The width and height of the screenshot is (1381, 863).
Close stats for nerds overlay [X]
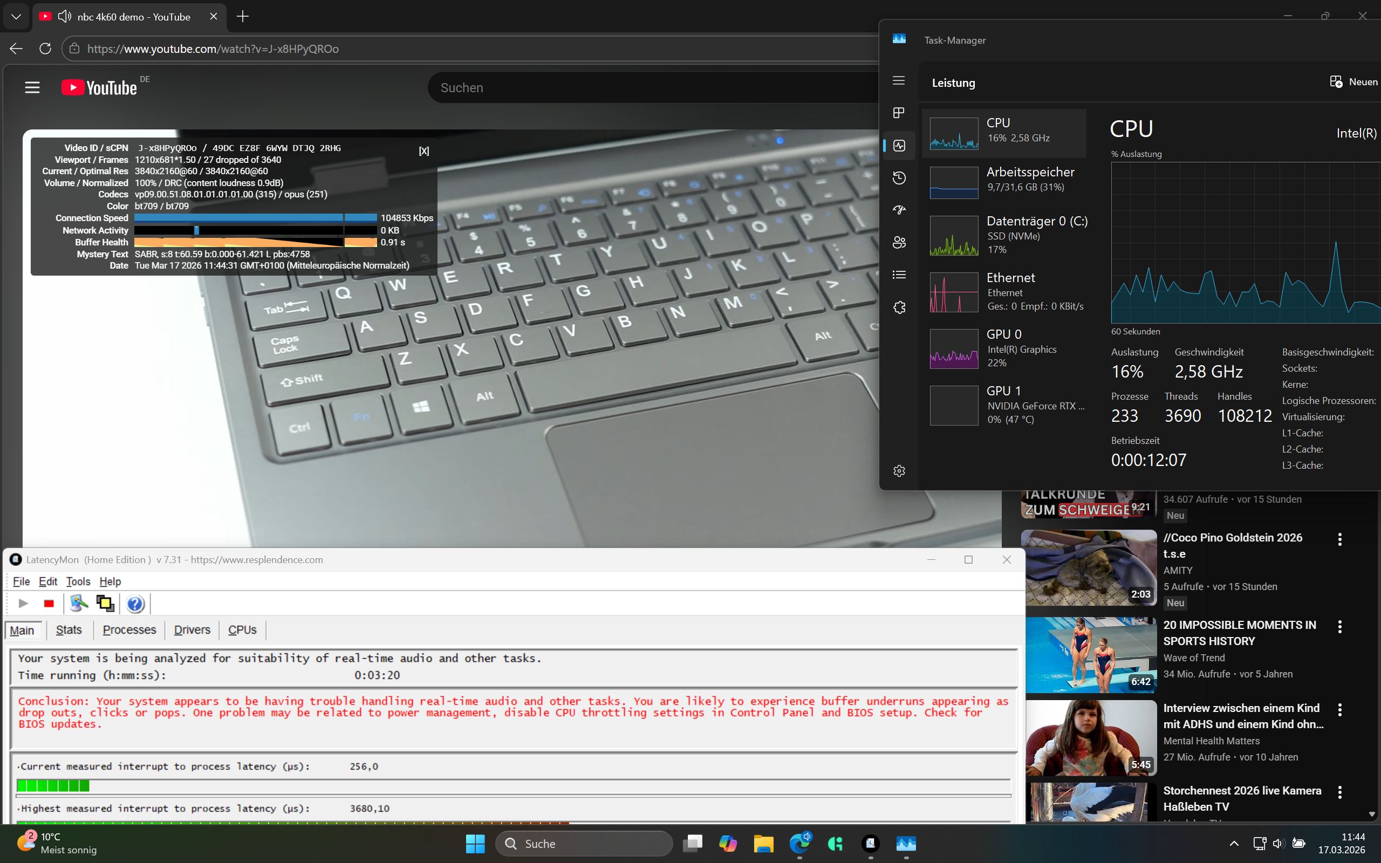[x=423, y=150]
